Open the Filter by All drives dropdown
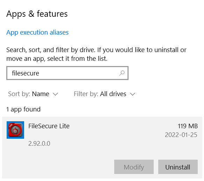The image size is (204, 181). (x=104, y=94)
